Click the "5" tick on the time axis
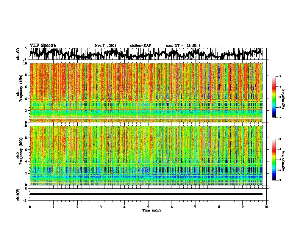This screenshot has width=300, height=232. pos(148,207)
